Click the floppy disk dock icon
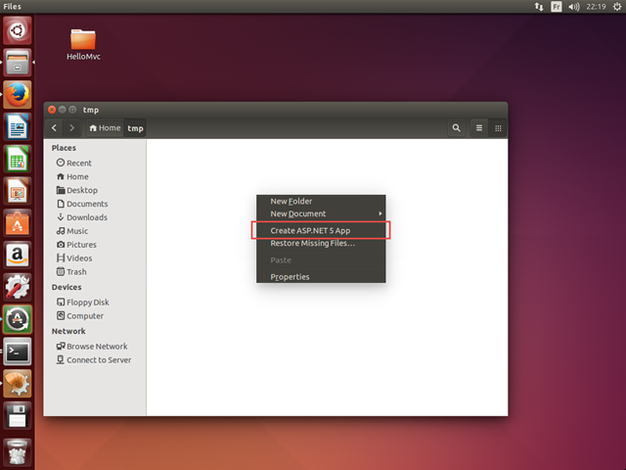626x470 pixels. (x=18, y=415)
